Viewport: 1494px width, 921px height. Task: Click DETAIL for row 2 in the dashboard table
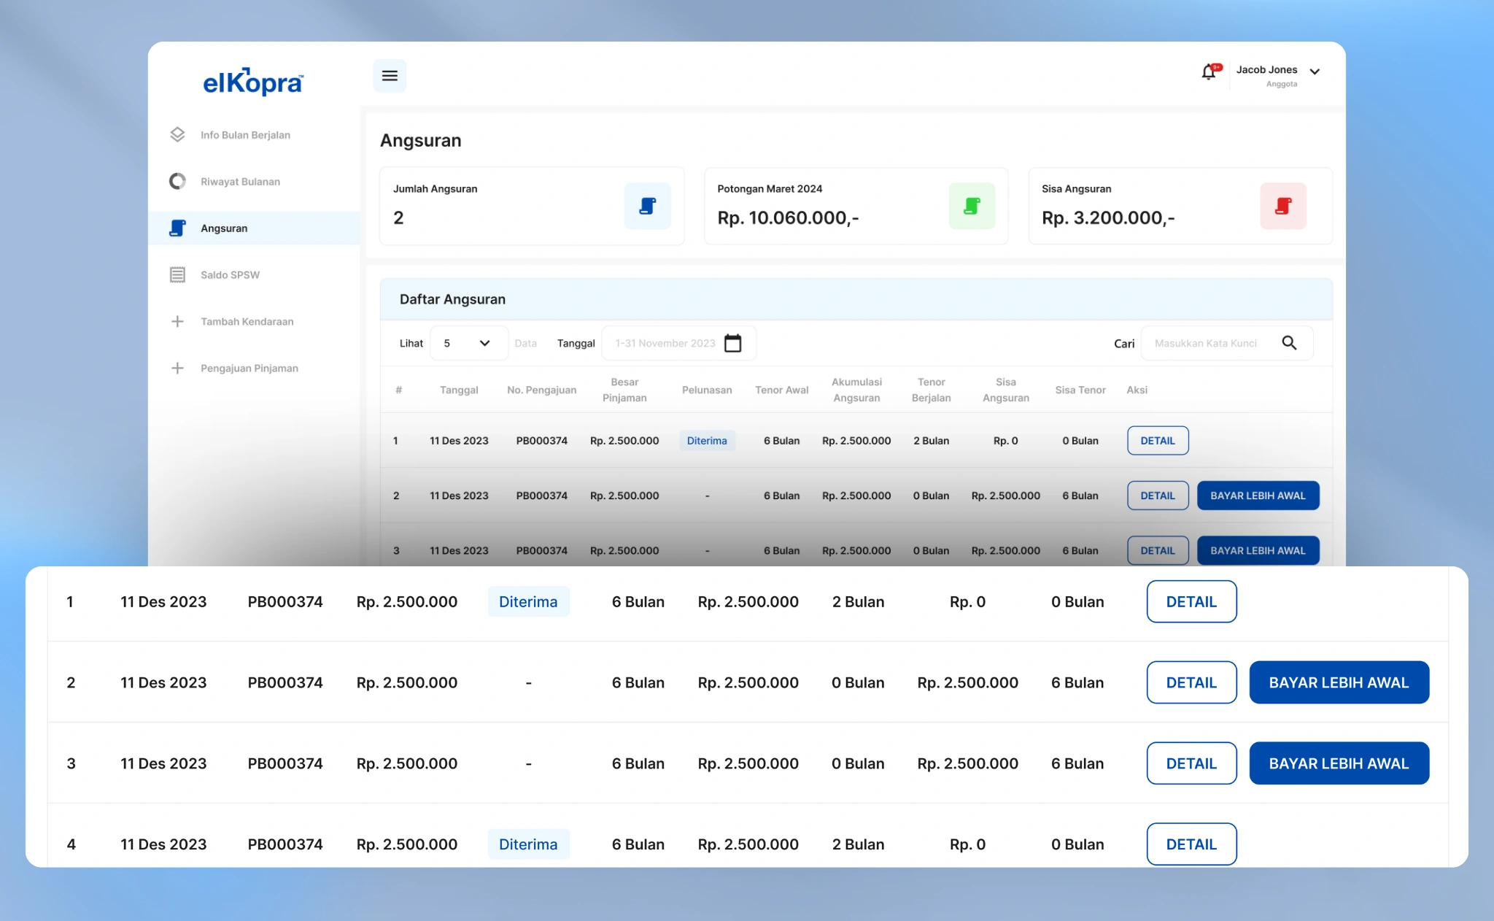(1158, 496)
